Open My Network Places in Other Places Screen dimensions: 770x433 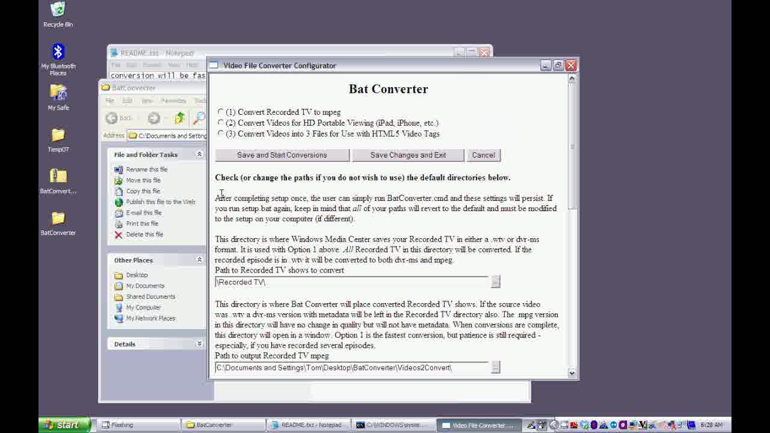coord(150,318)
